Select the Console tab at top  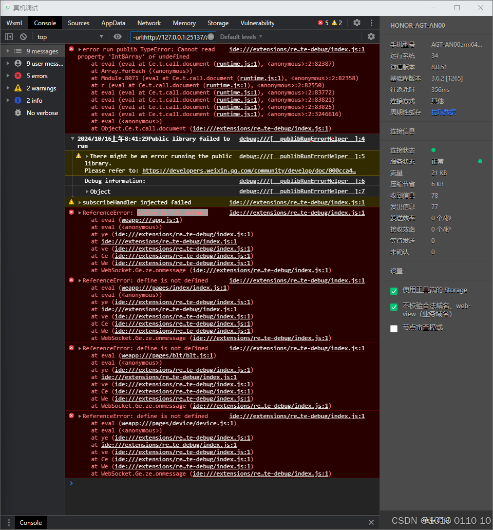click(x=45, y=23)
